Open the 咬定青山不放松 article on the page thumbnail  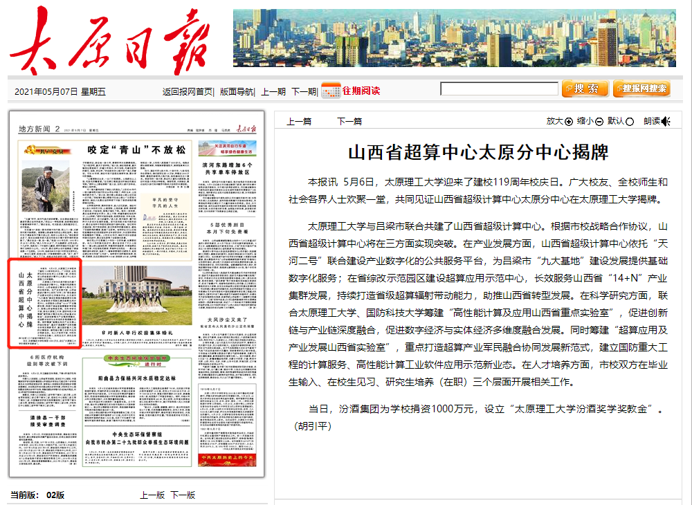136,149
